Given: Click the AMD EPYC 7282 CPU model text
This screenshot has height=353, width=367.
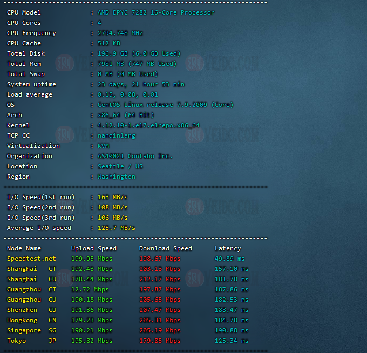Looking at the screenshot, I should coord(155,12).
